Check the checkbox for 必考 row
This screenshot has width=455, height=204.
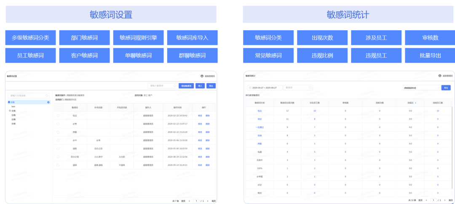tap(58, 124)
